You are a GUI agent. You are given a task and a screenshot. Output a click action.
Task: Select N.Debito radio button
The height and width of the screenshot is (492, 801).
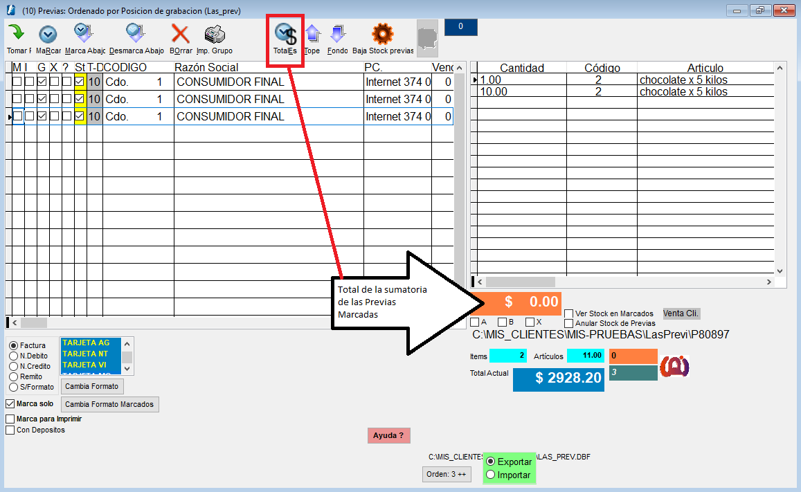(x=14, y=356)
